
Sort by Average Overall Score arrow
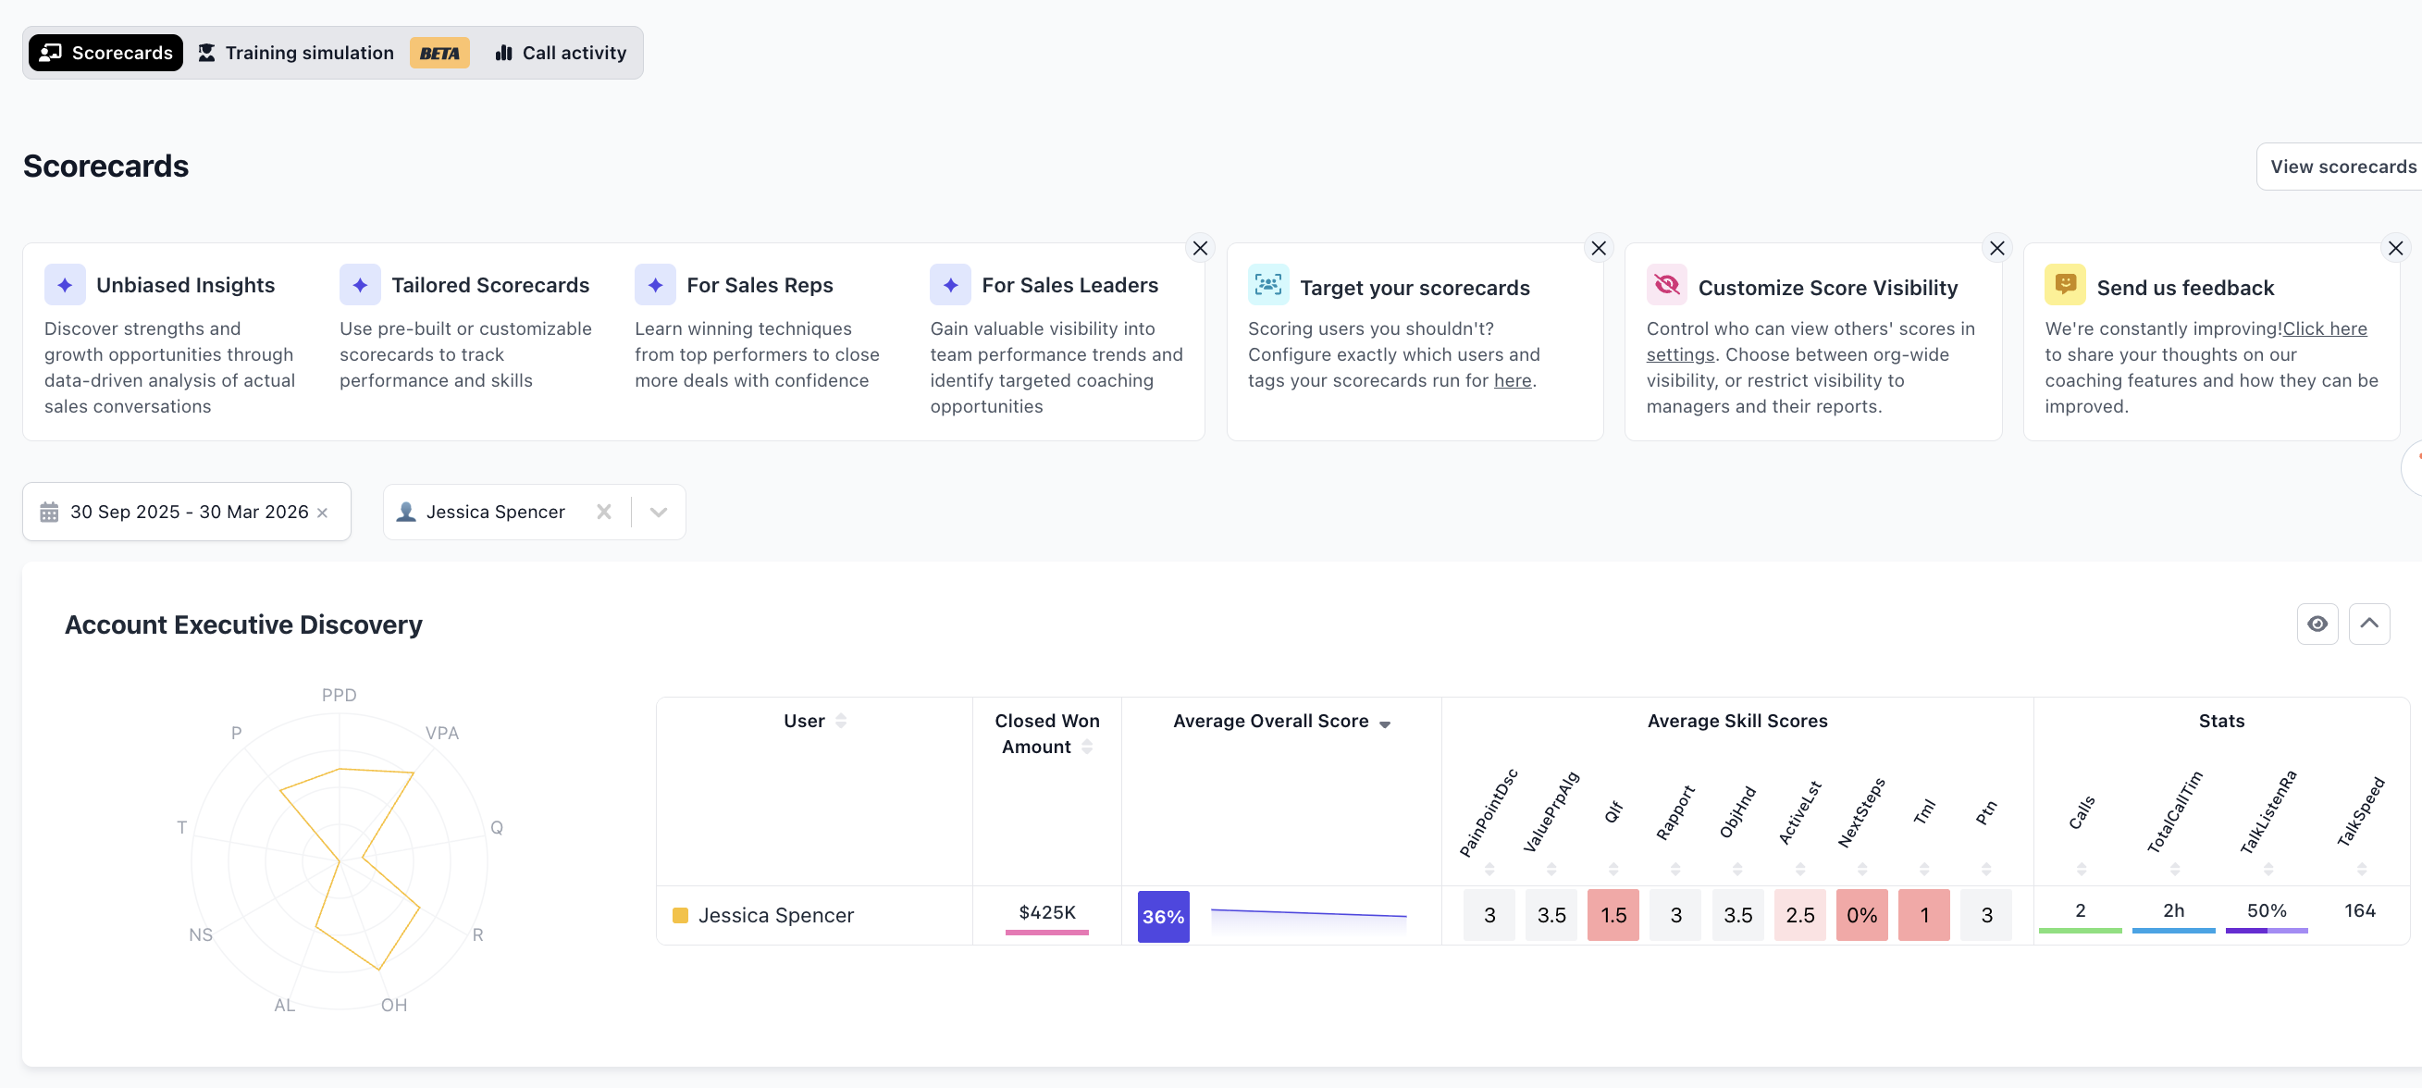point(1384,723)
